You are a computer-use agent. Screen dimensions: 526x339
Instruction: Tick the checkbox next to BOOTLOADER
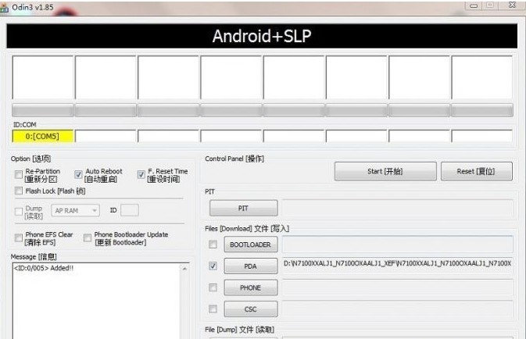(x=213, y=244)
